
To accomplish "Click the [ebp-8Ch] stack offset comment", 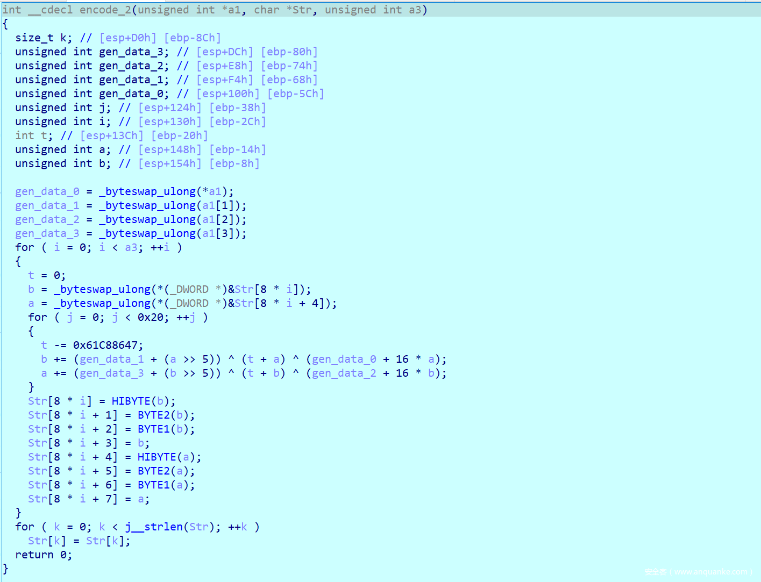I will 192,38.
